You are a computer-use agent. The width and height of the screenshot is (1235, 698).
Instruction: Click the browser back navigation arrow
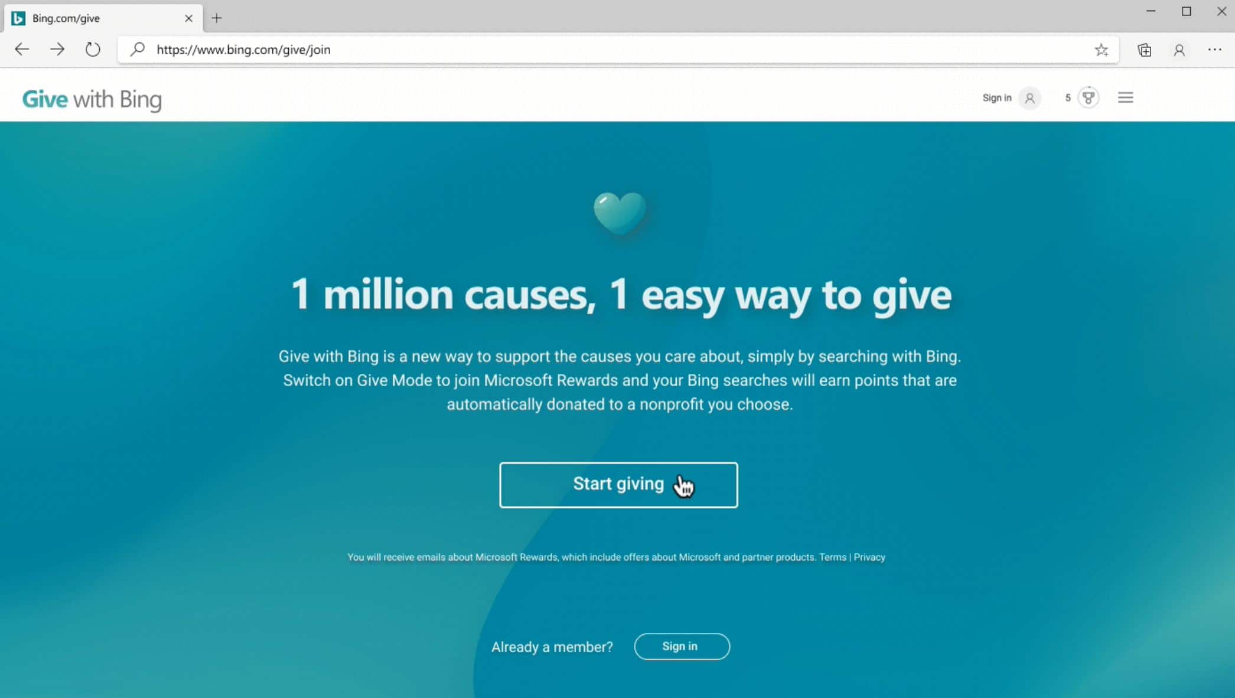click(21, 49)
